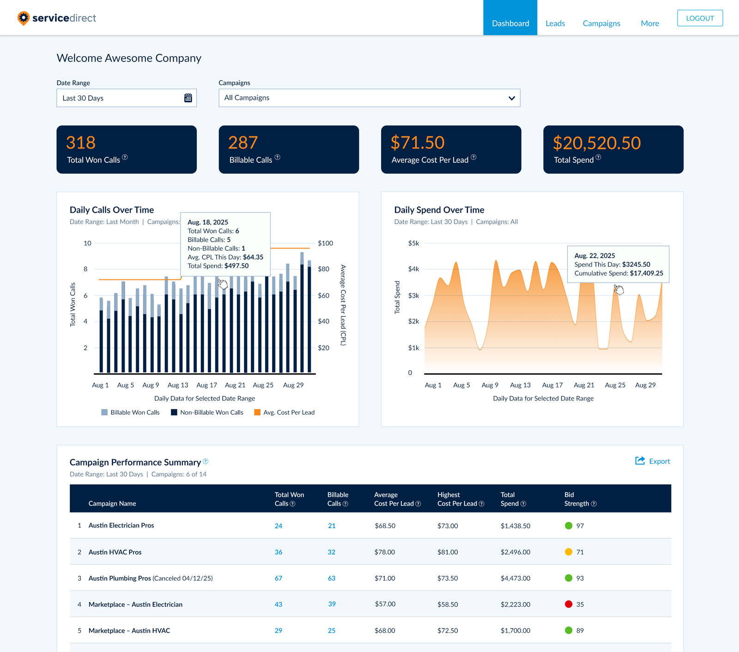
Task: Switch to the Campaigns tab
Action: coord(601,24)
